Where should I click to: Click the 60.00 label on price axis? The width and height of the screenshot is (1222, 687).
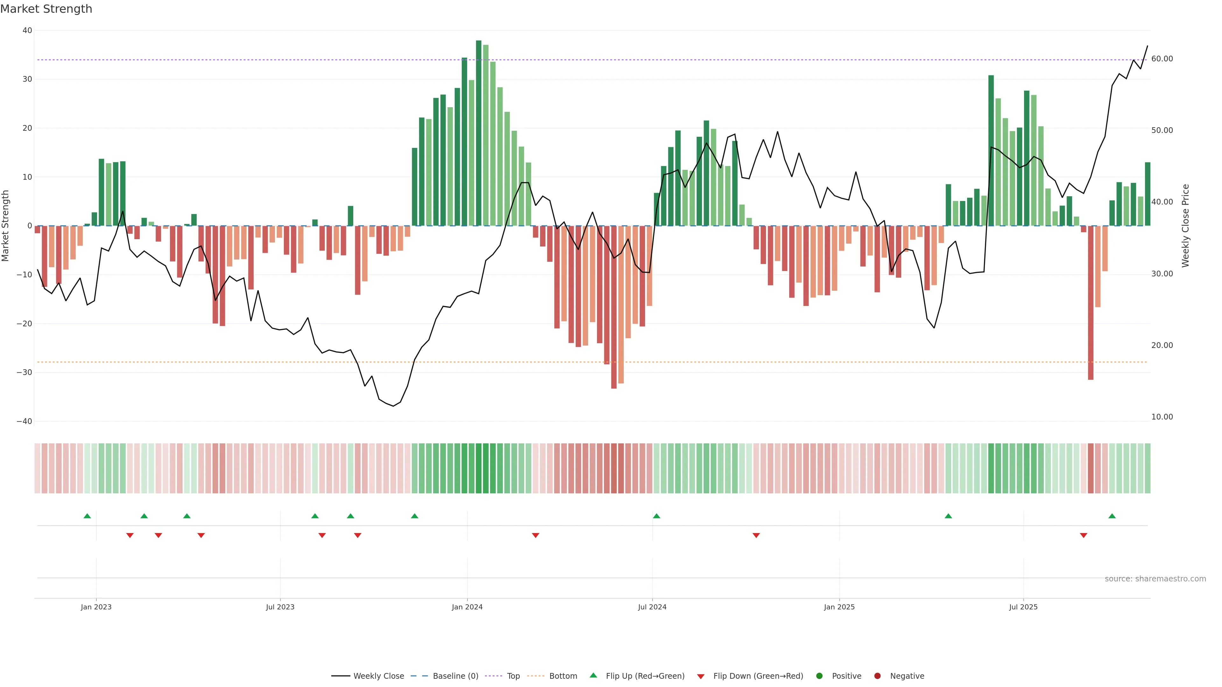pos(1162,59)
